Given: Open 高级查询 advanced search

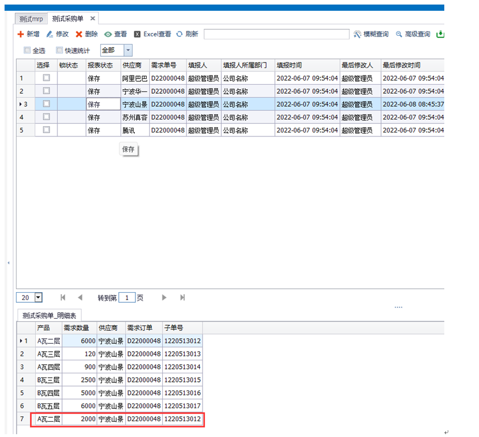Looking at the screenshot, I should pos(399,34).
